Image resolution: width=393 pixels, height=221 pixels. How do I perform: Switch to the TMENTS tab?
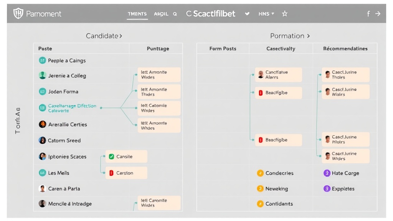[137, 14]
